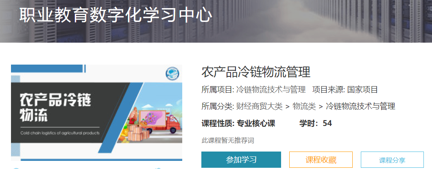Open the 农产品冷链物流 course cover thumbnail
Image resolution: width=432 pixels, height=169 pixels.
coord(96,113)
